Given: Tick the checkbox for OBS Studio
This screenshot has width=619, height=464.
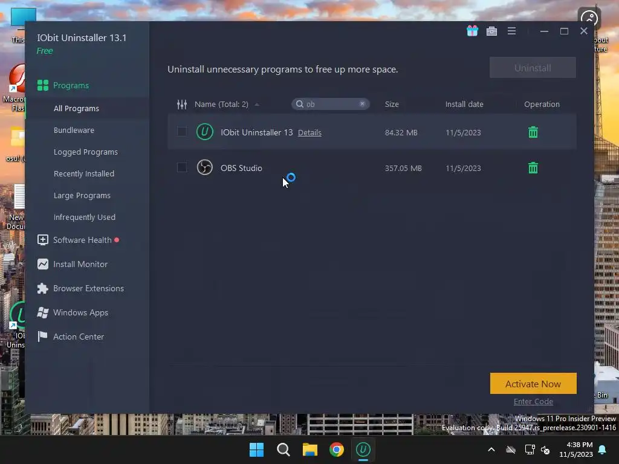Looking at the screenshot, I should [x=181, y=167].
